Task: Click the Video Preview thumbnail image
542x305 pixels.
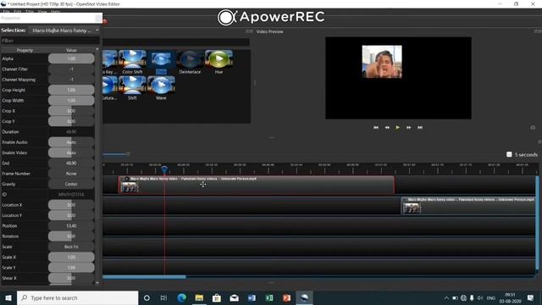Action: (x=382, y=62)
